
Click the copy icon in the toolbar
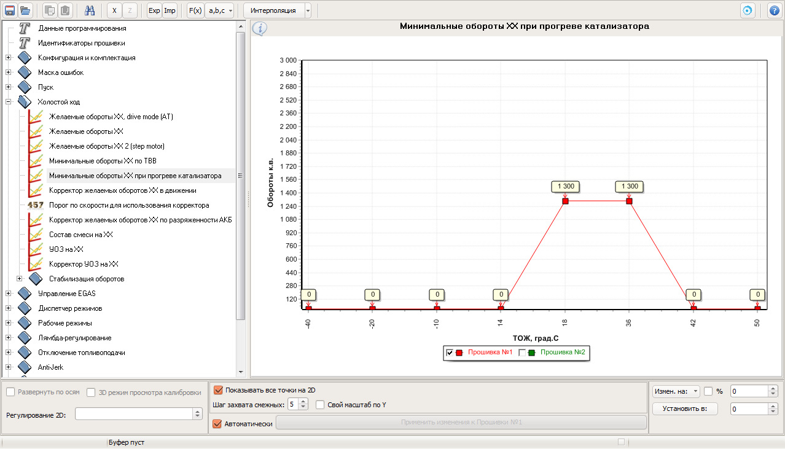50,10
